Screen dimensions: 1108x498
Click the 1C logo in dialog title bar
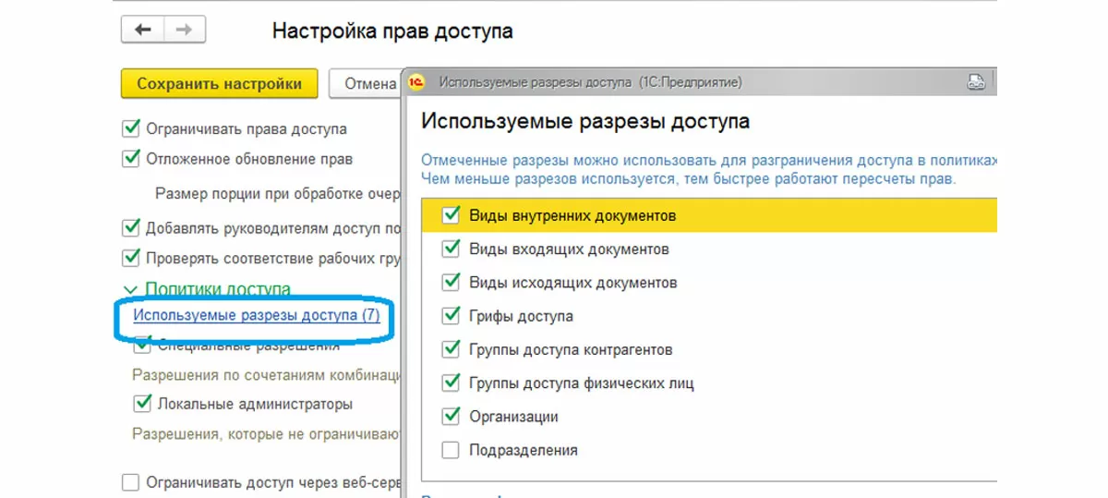tap(417, 82)
